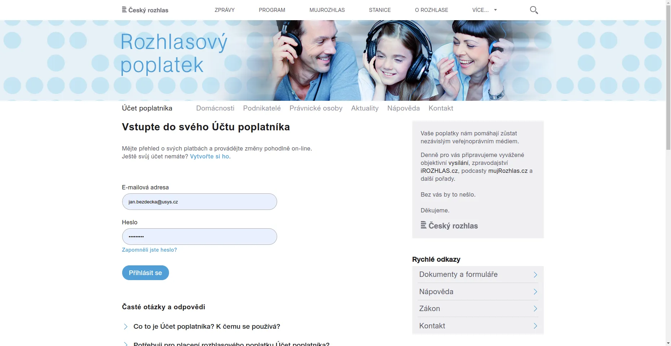The image size is (671, 346).
Task: Click chevron next to sidebar Nápověda
Action: (x=535, y=292)
